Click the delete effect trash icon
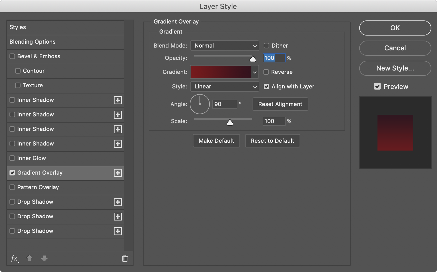Image resolution: width=437 pixels, height=272 pixels. (125, 258)
